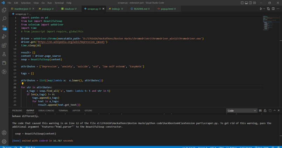This screenshot has height=148, width=282.
Task: Open the Accounts icon in activity bar
Action: (4, 133)
